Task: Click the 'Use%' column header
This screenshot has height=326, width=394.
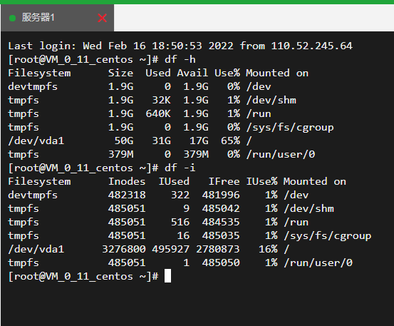Action: pyautogui.click(x=227, y=73)
